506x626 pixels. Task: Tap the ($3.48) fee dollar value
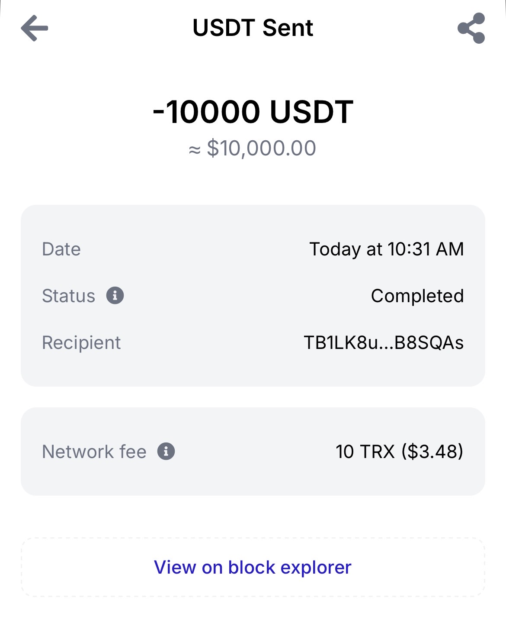point(432,452)
